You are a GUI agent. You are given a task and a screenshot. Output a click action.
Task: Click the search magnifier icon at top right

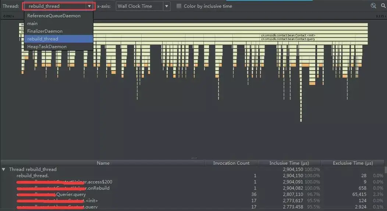[x=383, y=6]
